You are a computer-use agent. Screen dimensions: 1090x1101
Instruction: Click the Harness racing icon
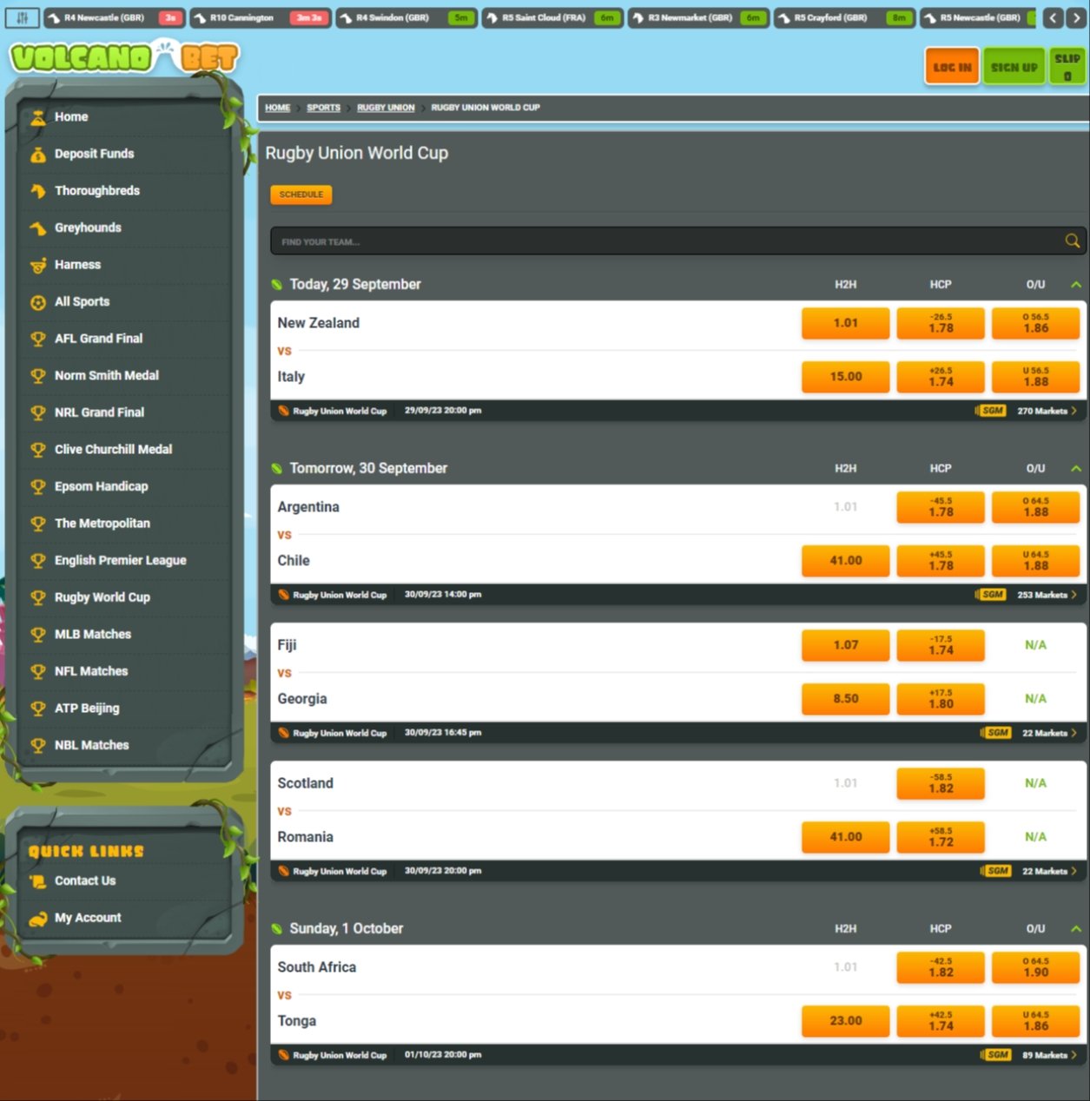(38, 265)
